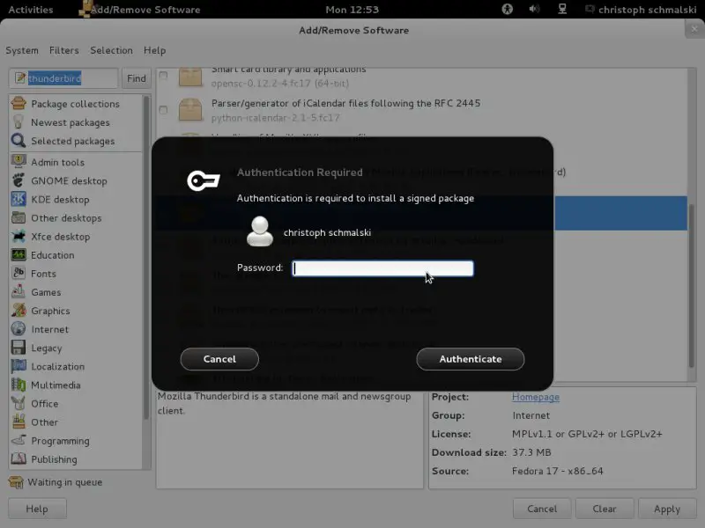Click the christoph schmalski avatar in dialog
This screenshot has height=528, width=705.
pos(260,231)
